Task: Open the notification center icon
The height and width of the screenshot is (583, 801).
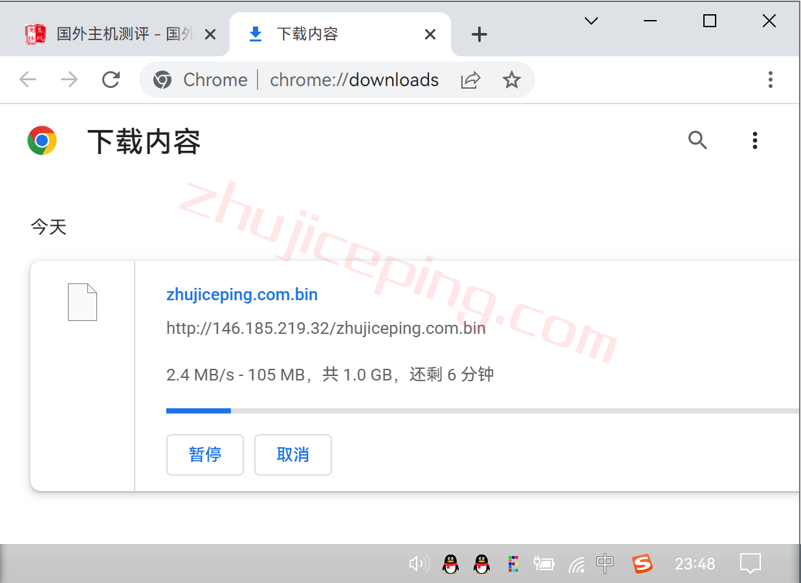Action: pos(751,564)
